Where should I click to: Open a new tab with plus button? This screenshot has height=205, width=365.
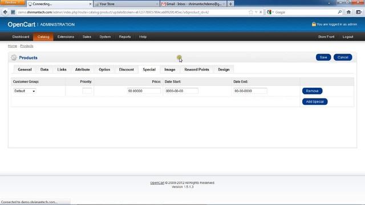[230, 4]
